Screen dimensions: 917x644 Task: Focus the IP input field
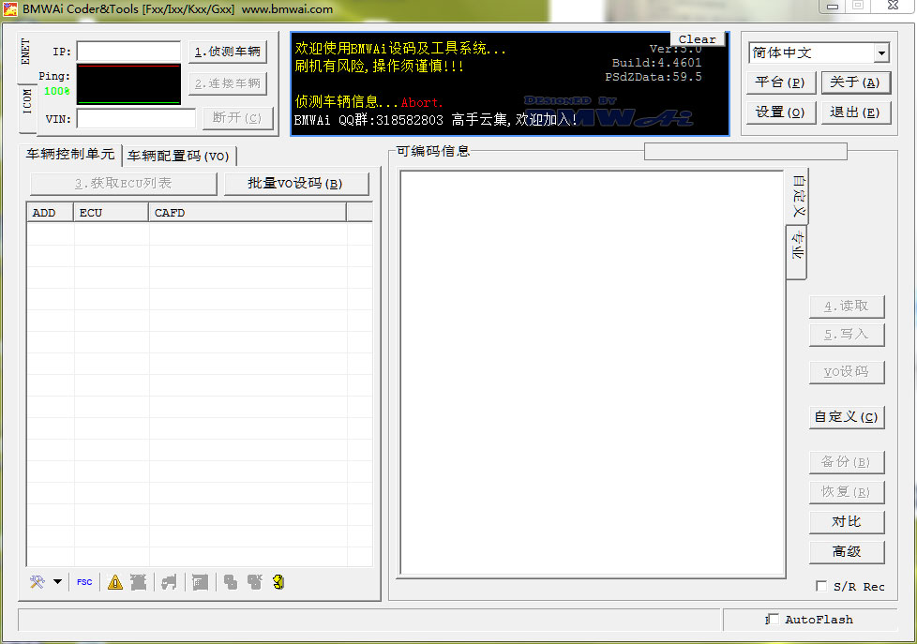128,52
